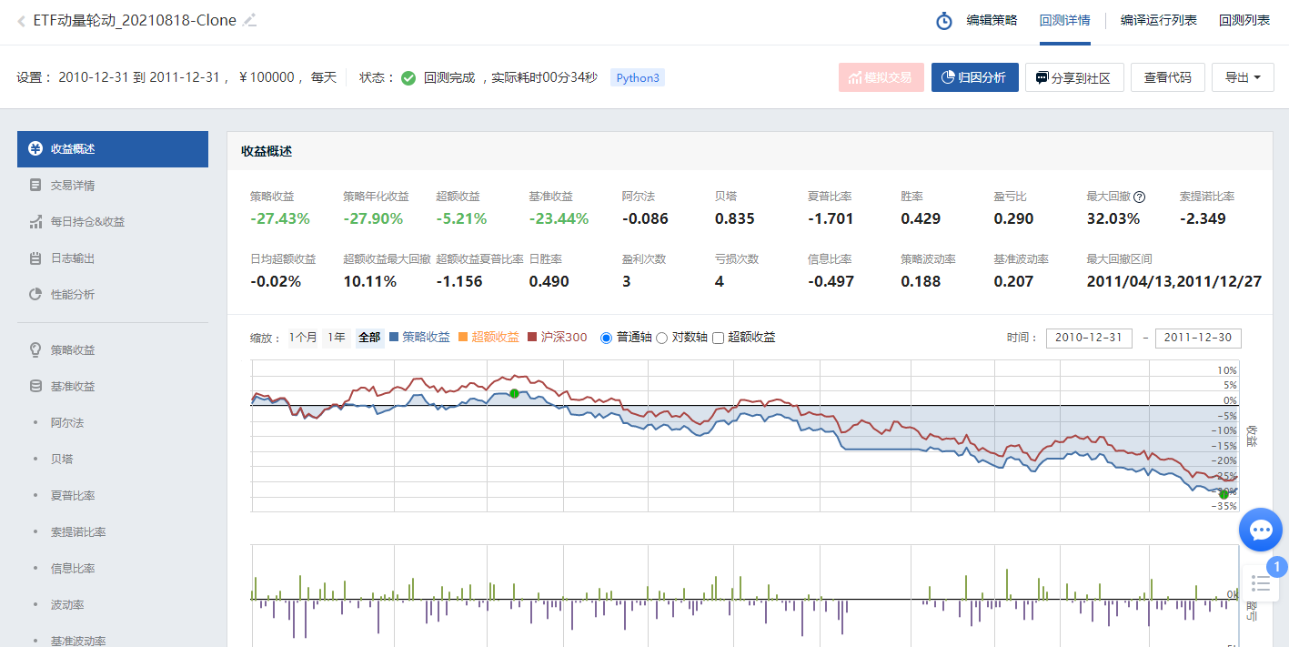
Task: Click the help icon beside 最大回撤
Action: pos(1139,197)
